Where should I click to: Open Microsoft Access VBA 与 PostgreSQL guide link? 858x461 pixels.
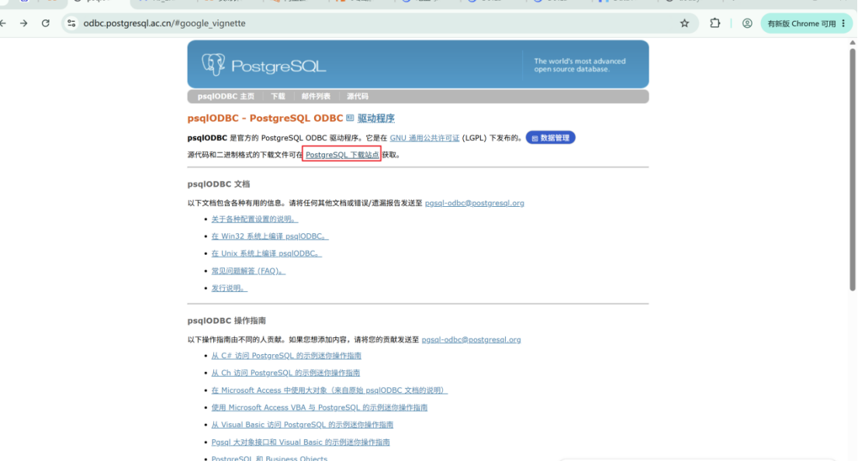[x=320, y=408]
